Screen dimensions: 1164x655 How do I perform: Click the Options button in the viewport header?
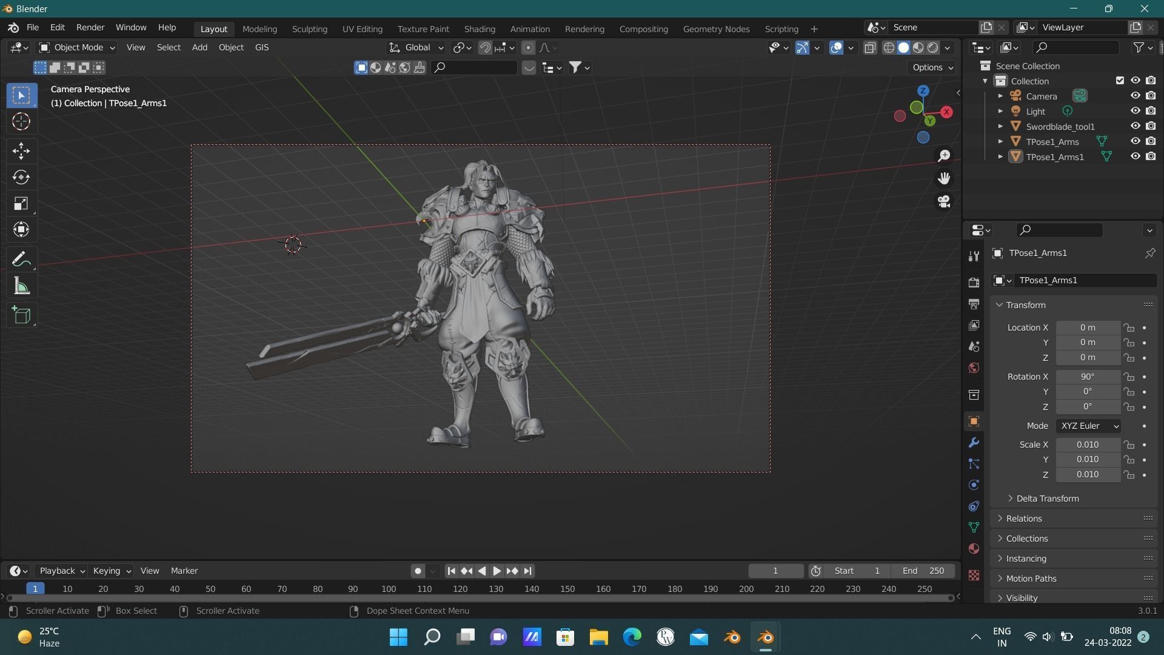[931, 67]
